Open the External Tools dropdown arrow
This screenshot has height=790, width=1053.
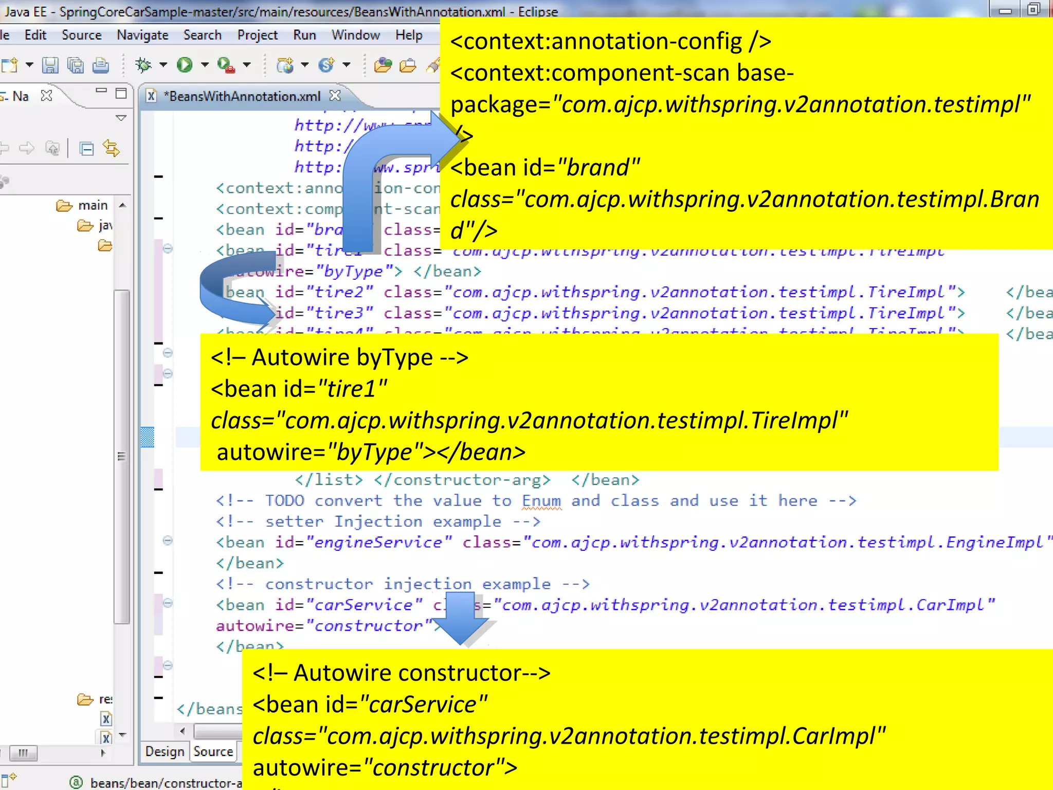tap(247, 65)
